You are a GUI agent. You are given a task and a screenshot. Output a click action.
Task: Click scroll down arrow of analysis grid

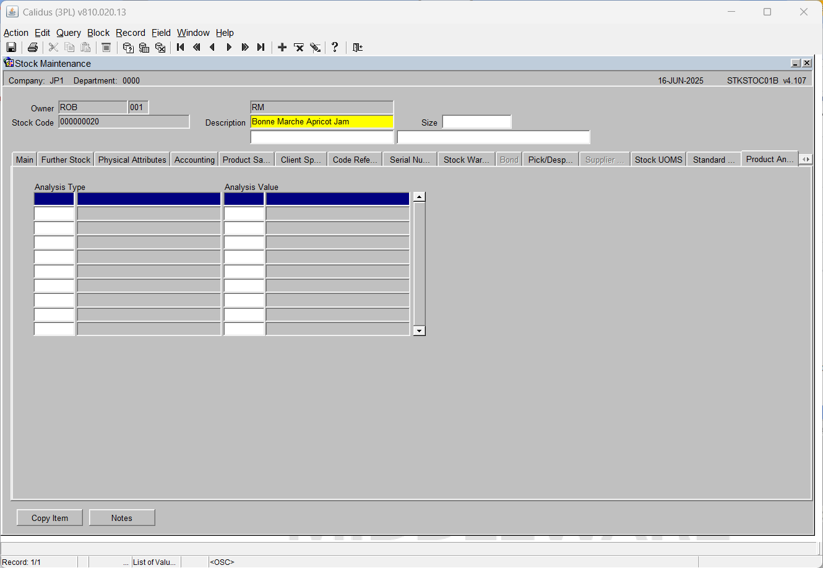click(x=420, y=331)
